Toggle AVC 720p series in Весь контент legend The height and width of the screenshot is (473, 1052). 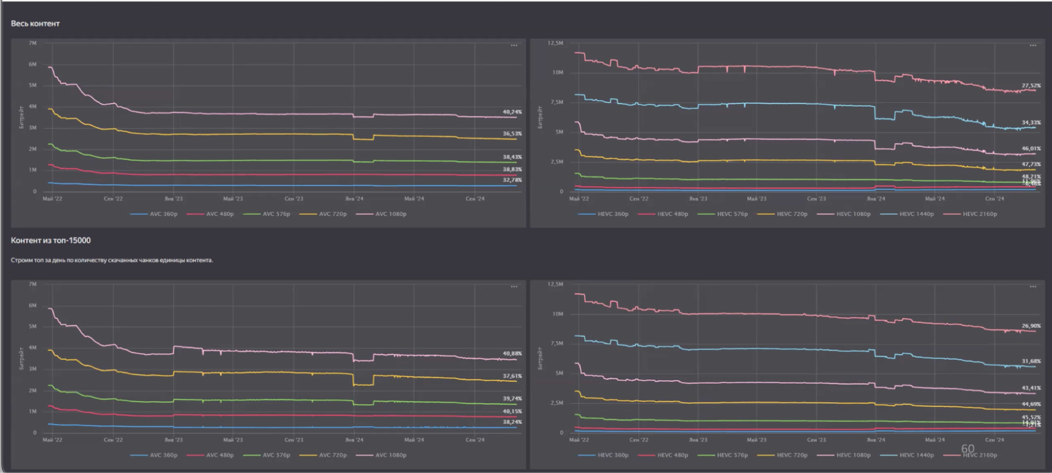coord(323,214)
